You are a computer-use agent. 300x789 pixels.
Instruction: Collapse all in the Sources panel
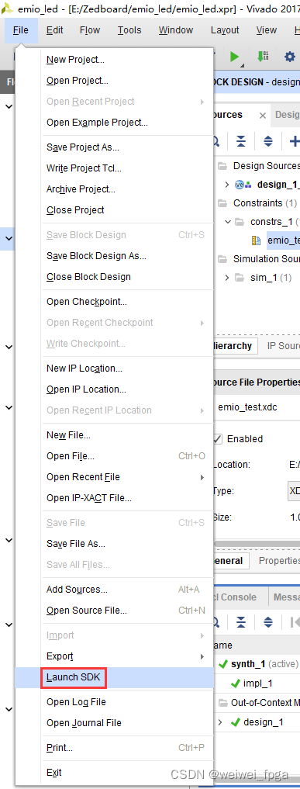coord(241,141)
